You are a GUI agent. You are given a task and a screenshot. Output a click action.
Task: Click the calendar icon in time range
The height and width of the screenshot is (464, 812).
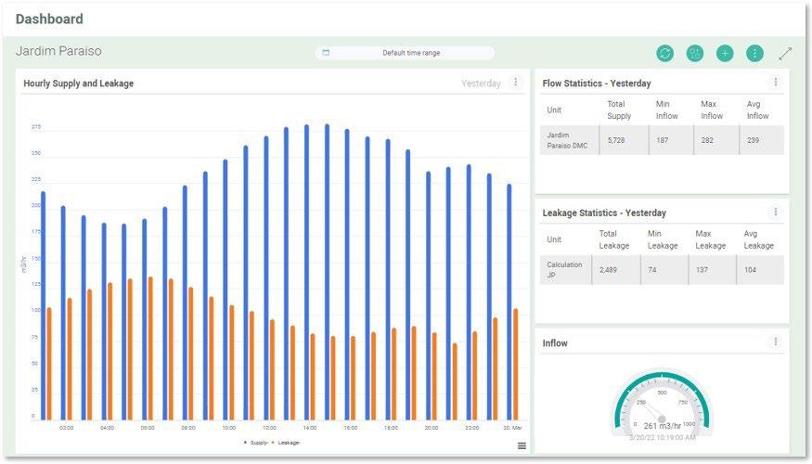pos(326,53)
